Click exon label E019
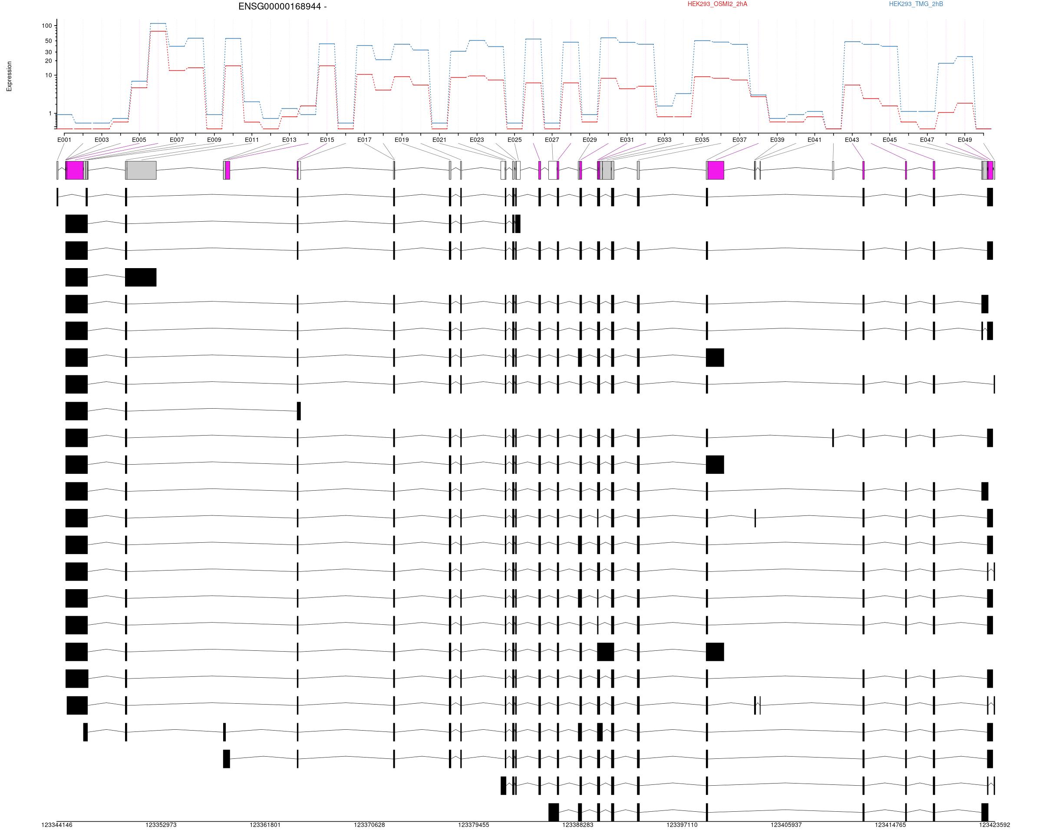The width and height of the screenshot is (1042, 833). tap(402, 140)
